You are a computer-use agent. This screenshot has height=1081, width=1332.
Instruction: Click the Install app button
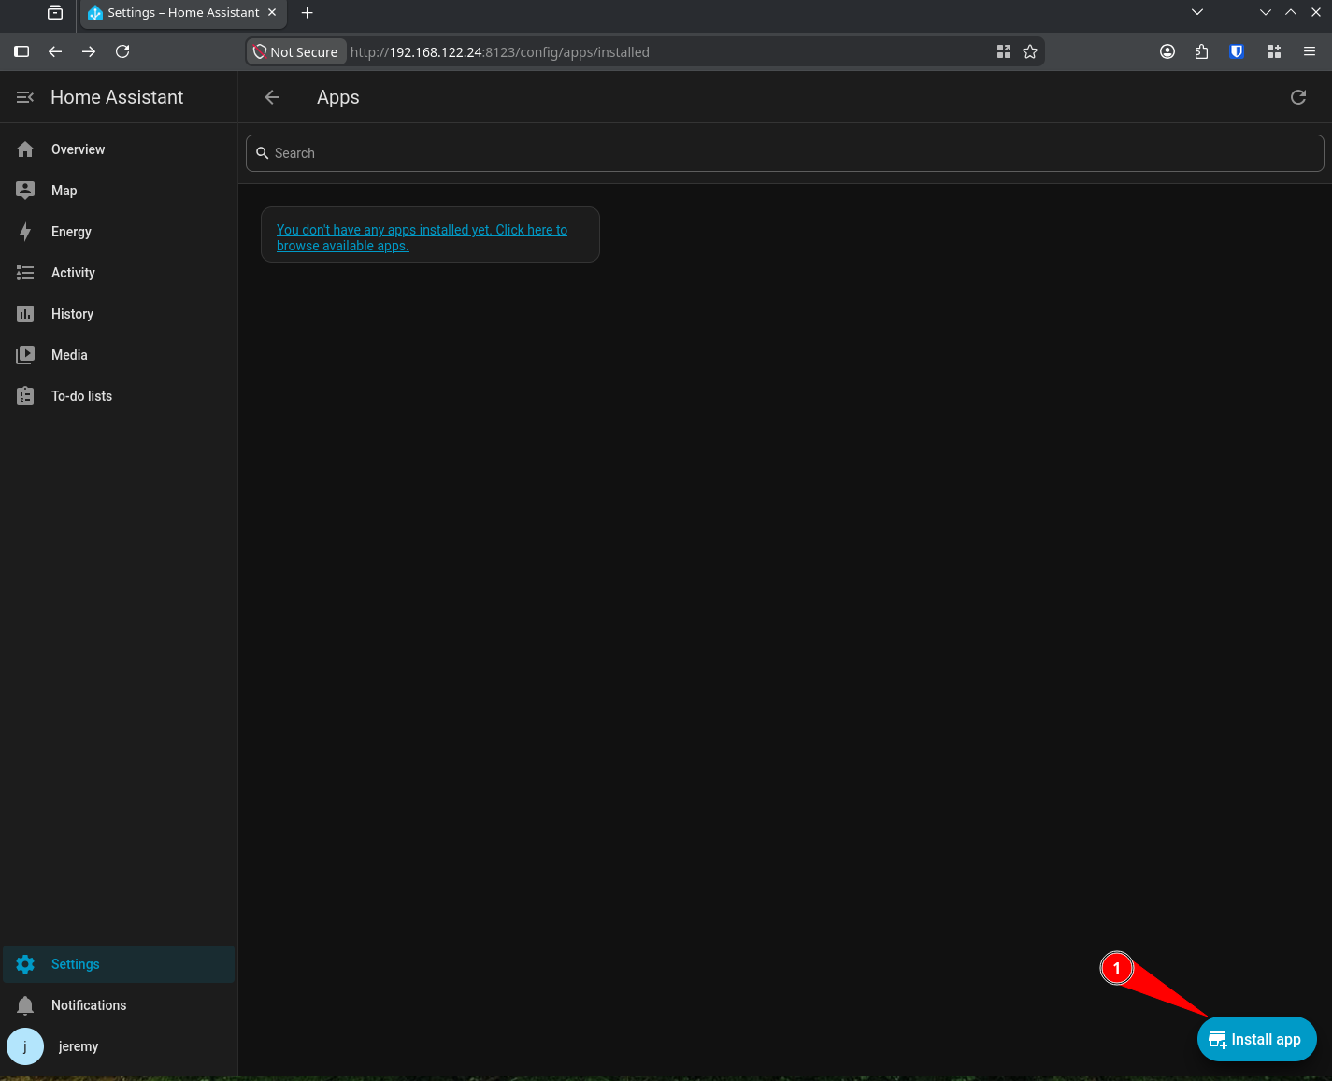point(1256,1039)
